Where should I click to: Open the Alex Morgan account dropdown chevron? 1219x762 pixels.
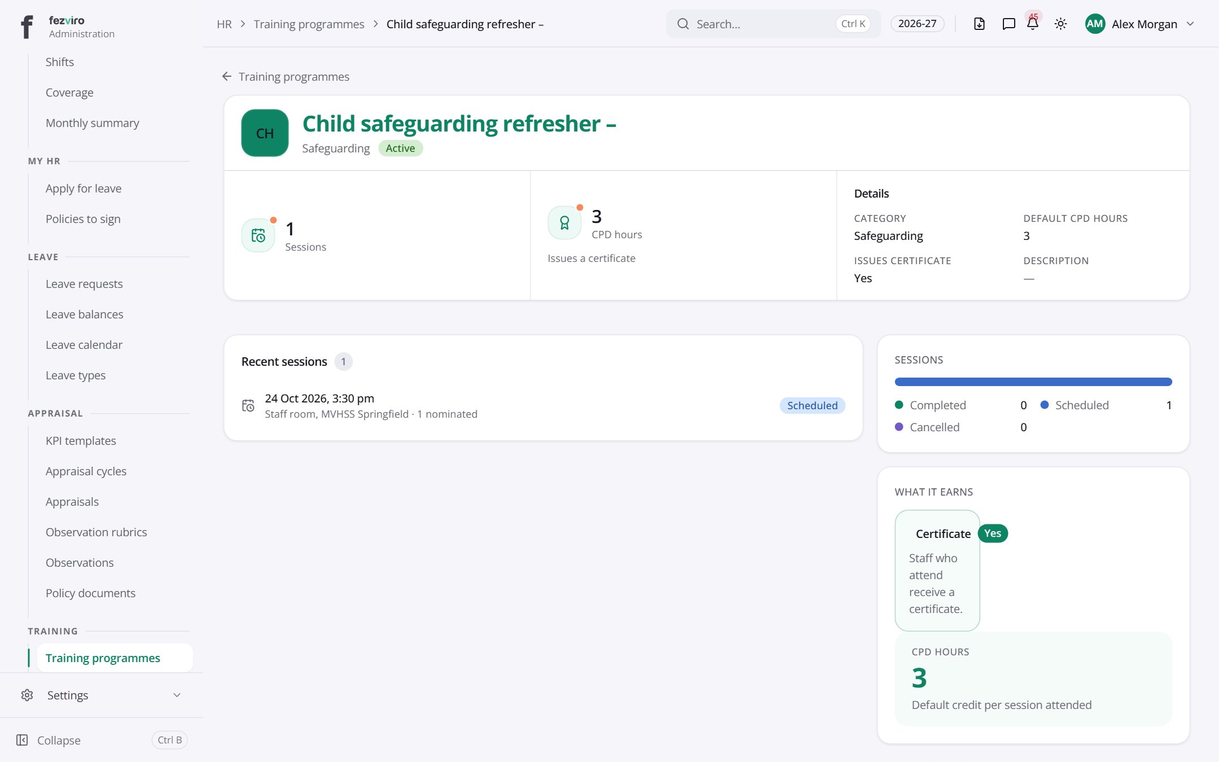pos(1190,24)
